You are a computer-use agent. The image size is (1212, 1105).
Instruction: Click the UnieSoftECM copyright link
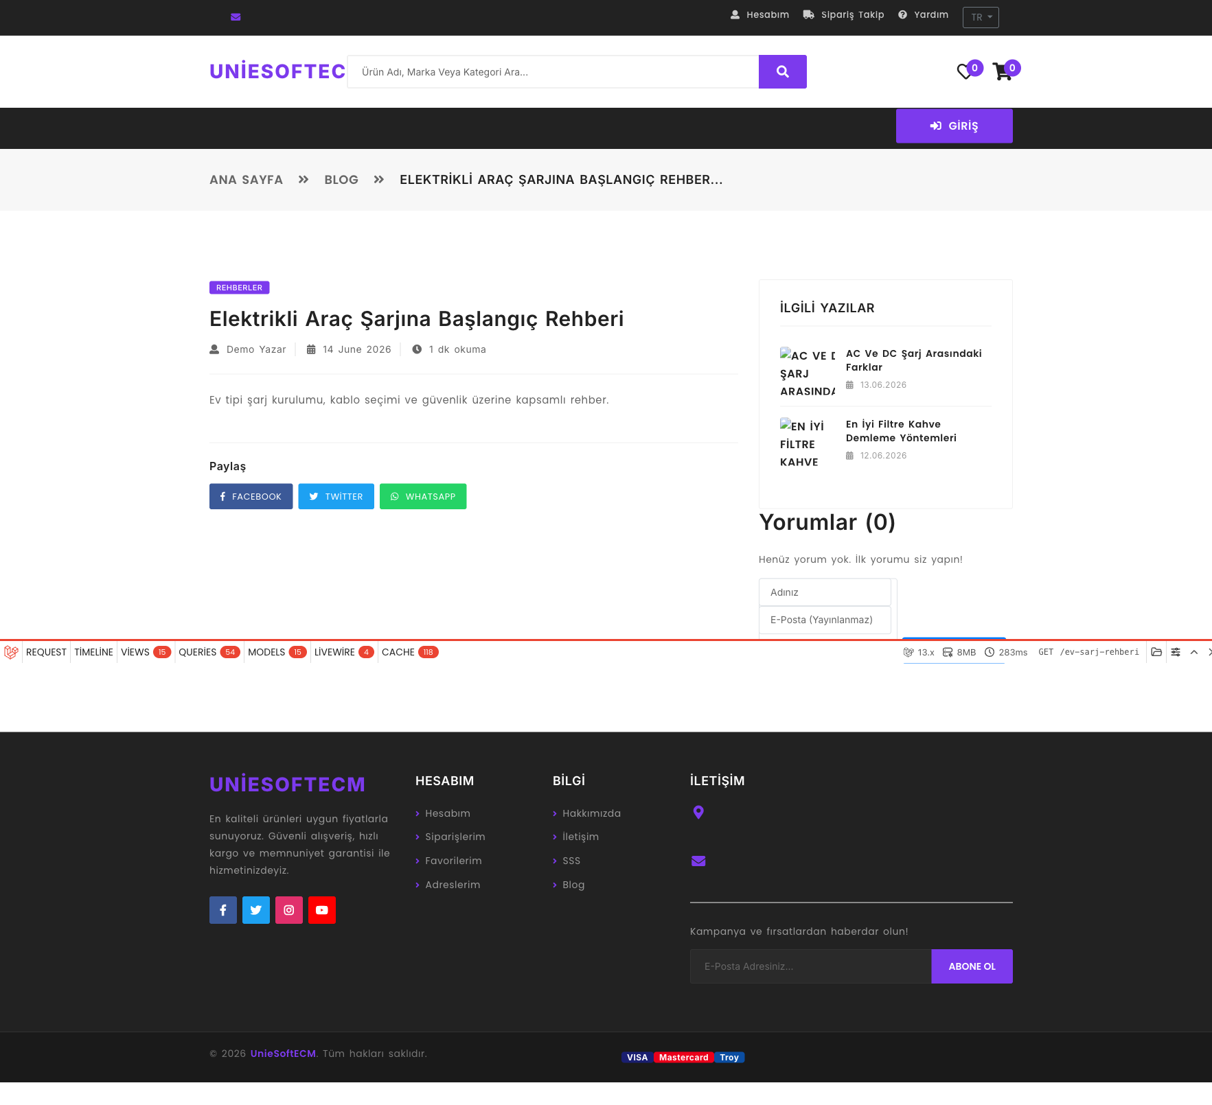283,1054
